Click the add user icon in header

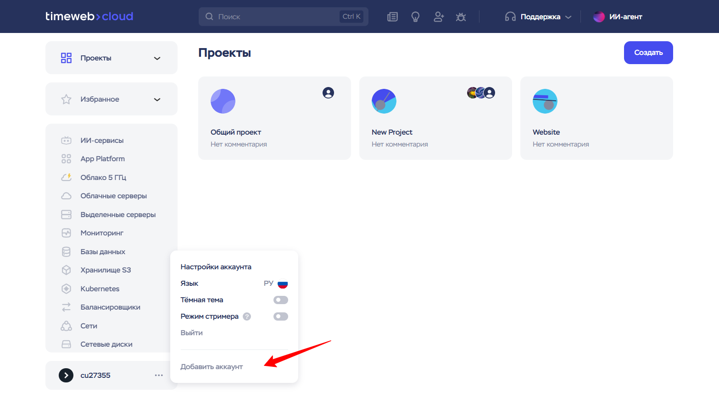439,17
